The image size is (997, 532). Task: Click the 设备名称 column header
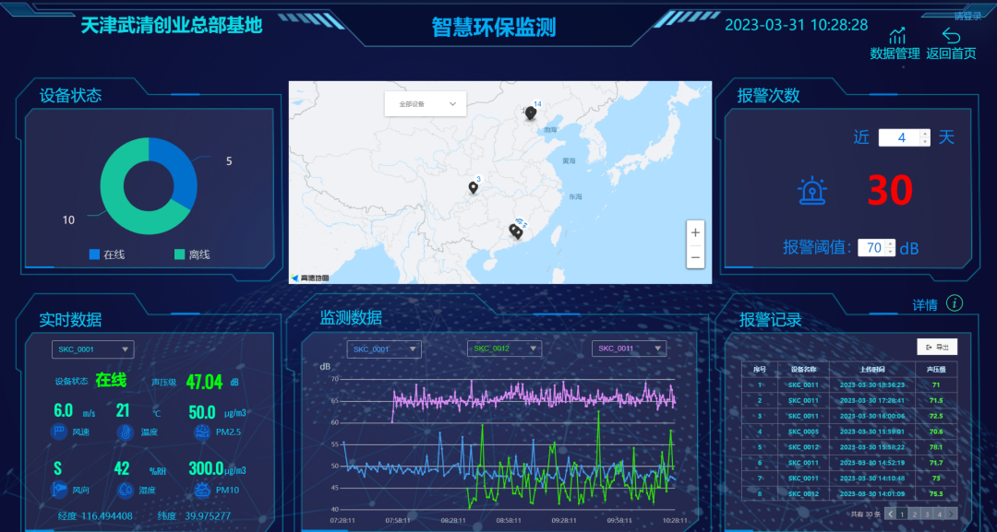(x=804, y=370)
